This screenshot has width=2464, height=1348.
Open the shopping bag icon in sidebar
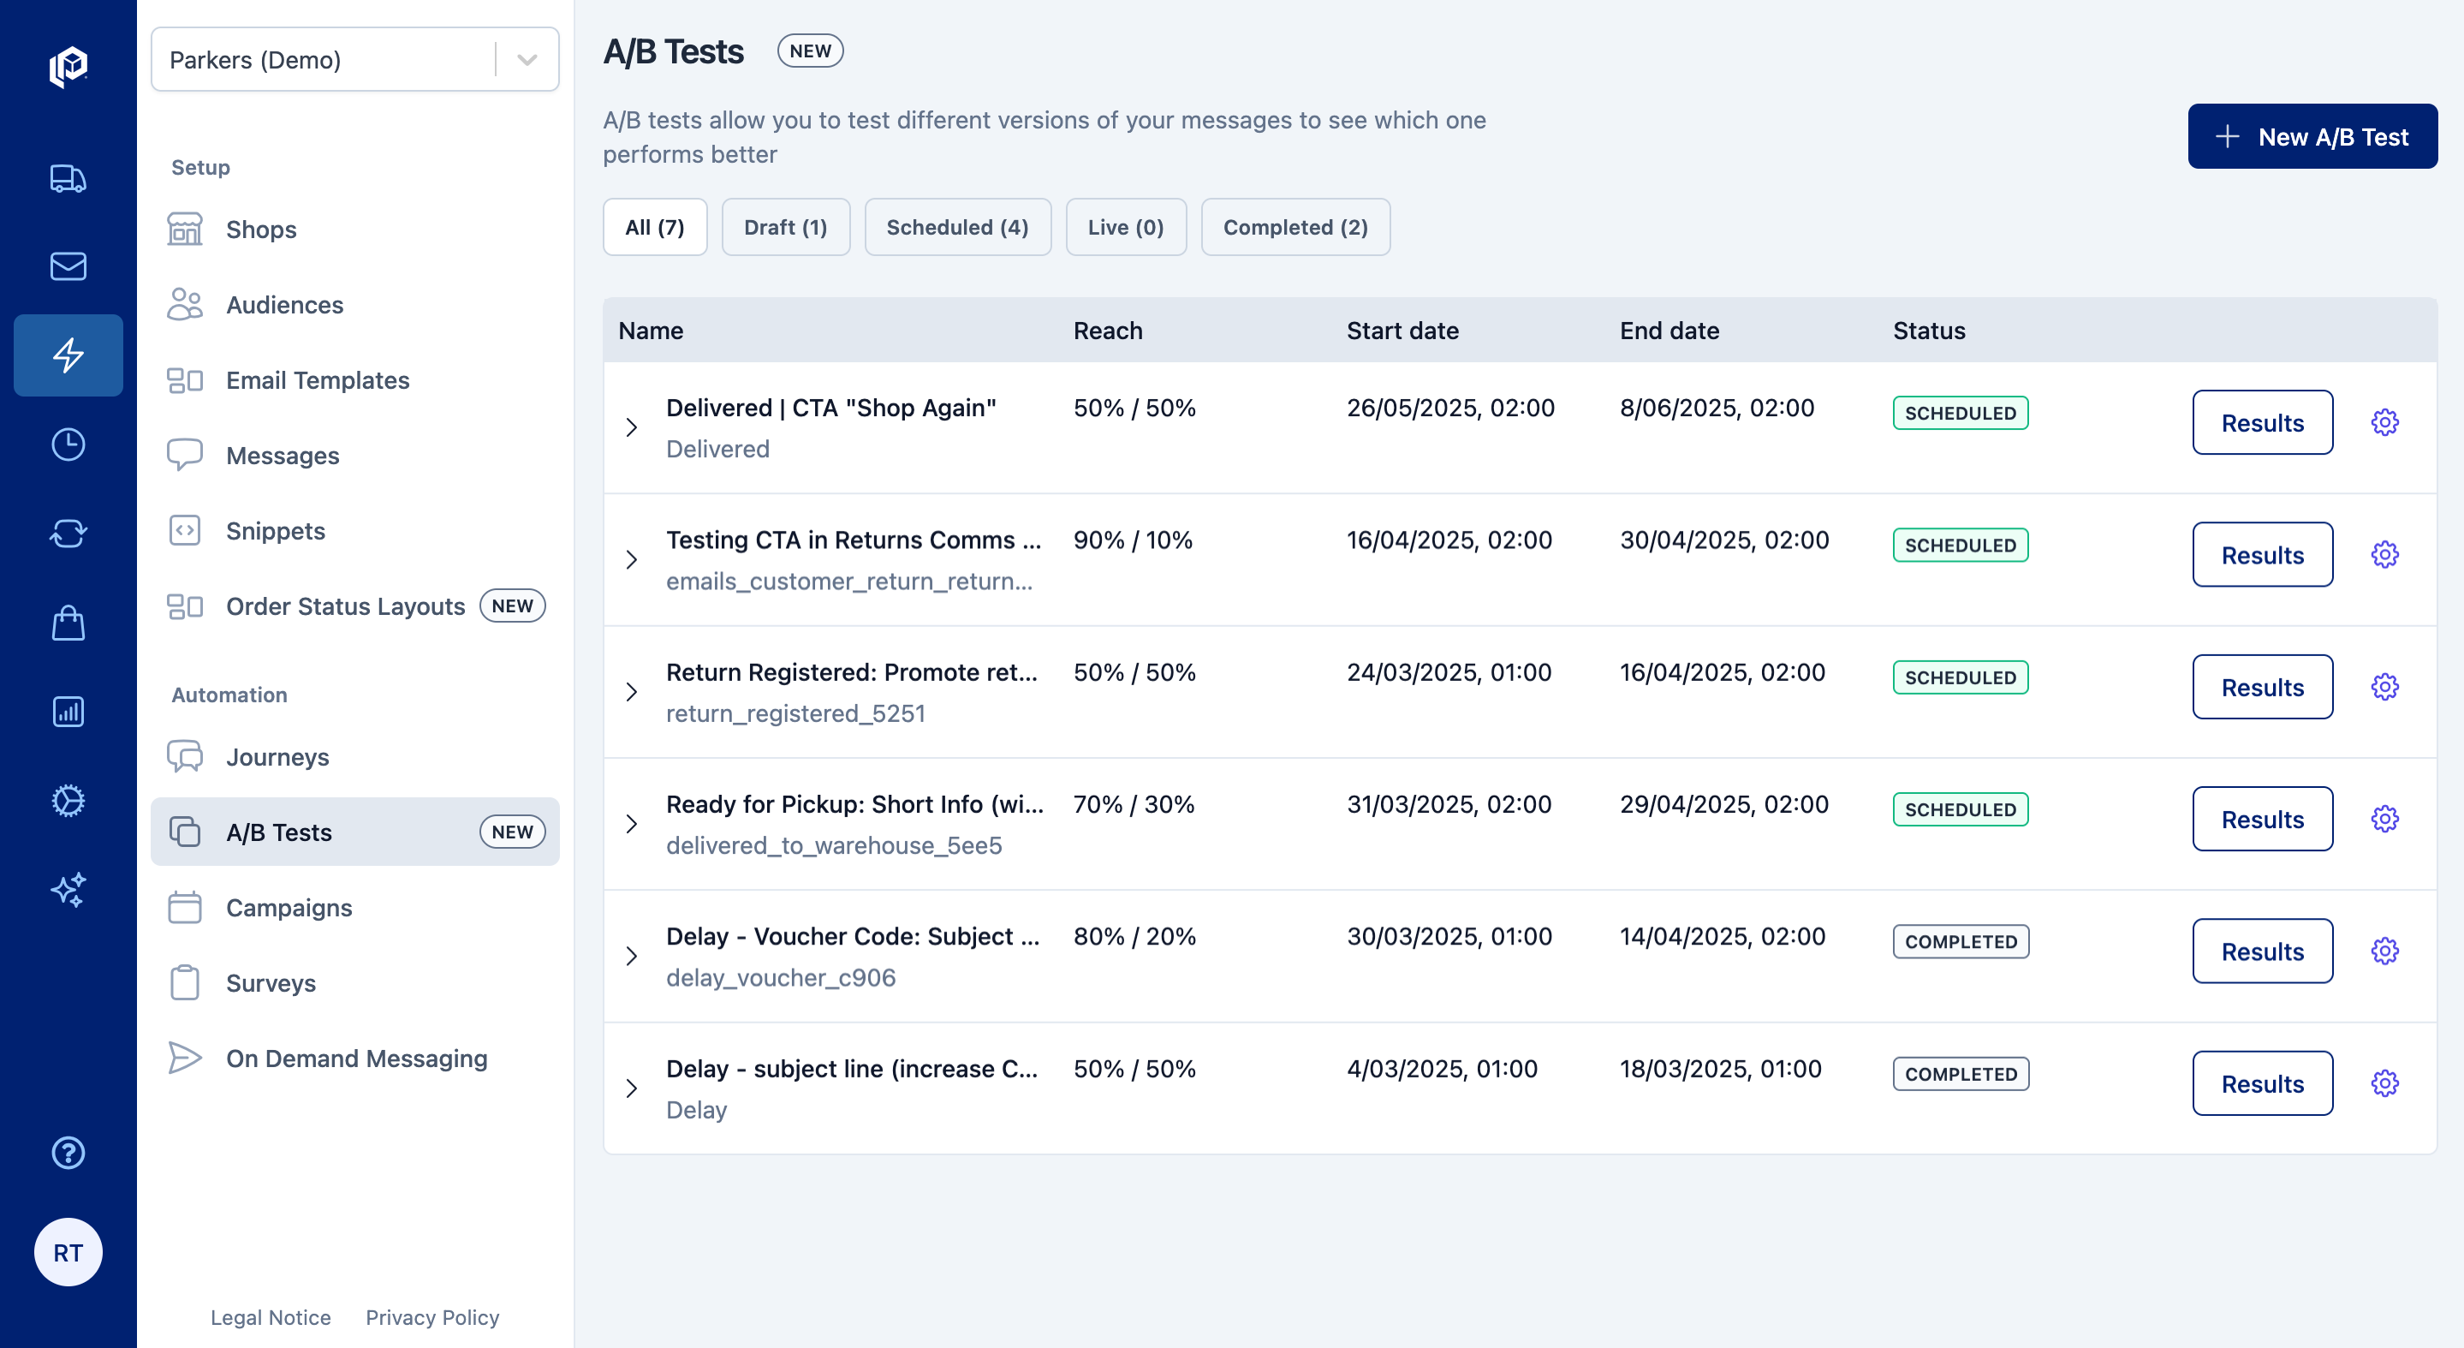(x=68, y=623)
